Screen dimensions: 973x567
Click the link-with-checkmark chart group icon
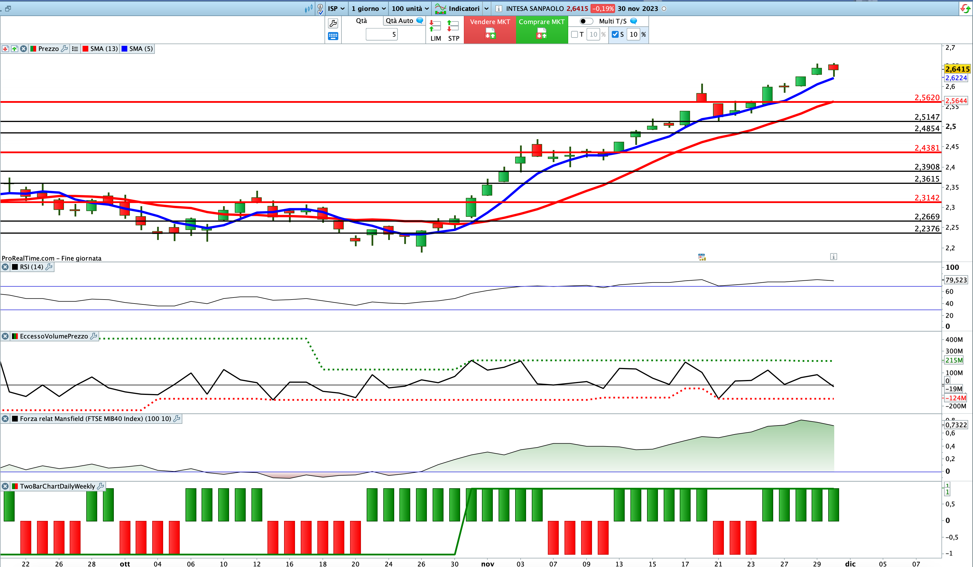pos(320,9)
